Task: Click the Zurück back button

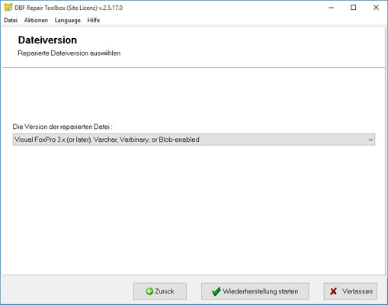Action: 160,291
